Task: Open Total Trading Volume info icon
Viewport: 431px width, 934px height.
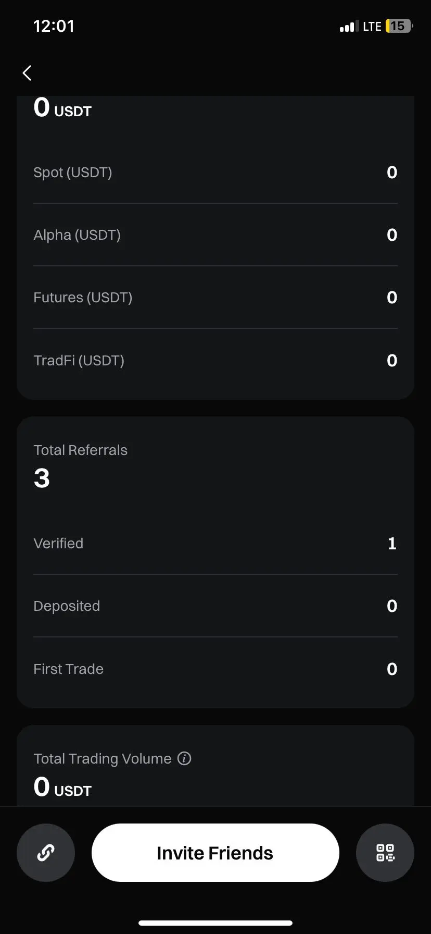Action: (x=184, y=758)
